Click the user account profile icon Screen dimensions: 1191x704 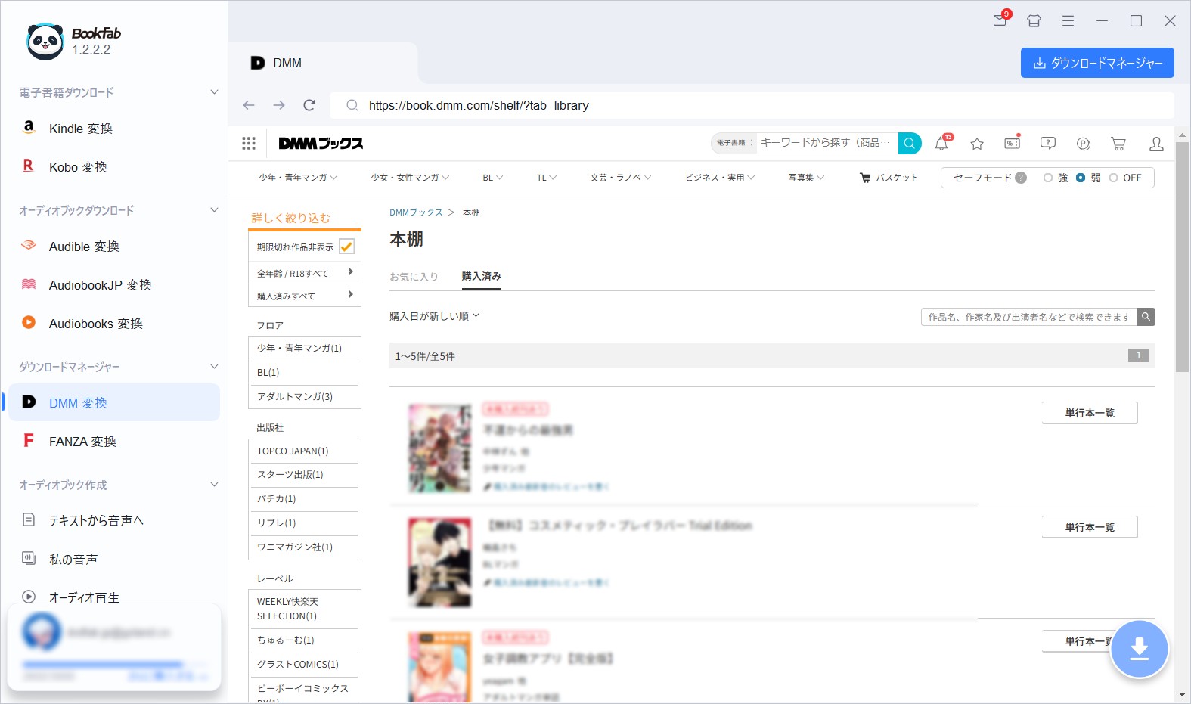tap(1156, 144)
